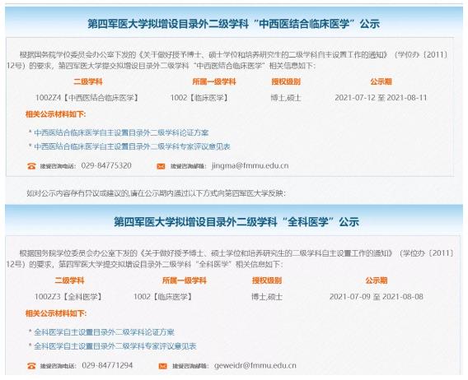Click email address geweidr@fmmu.edu.cn
Viewport: 468px width, 380px height.
(x=255, y=365)
